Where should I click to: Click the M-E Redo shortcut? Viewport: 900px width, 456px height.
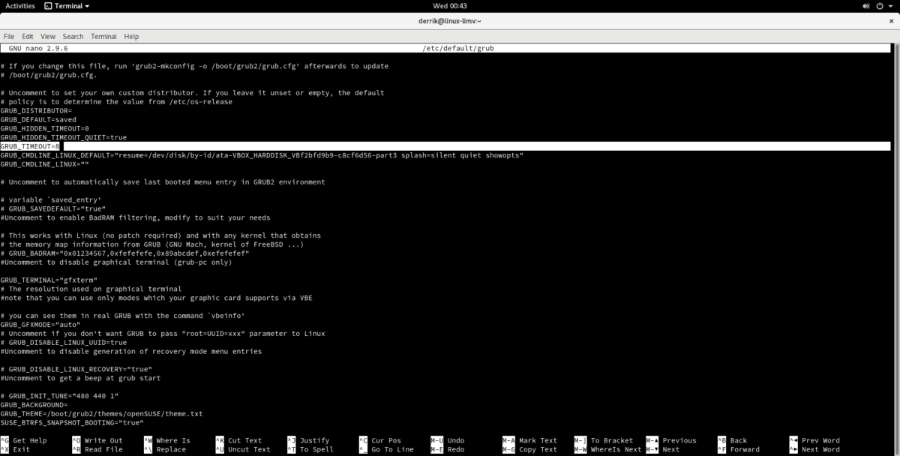(448, 450)
